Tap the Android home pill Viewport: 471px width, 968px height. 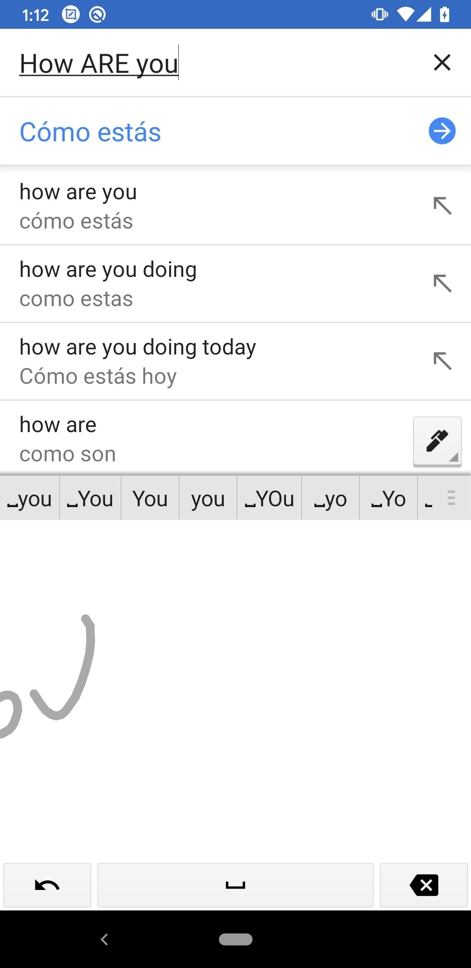coord(235,939)
